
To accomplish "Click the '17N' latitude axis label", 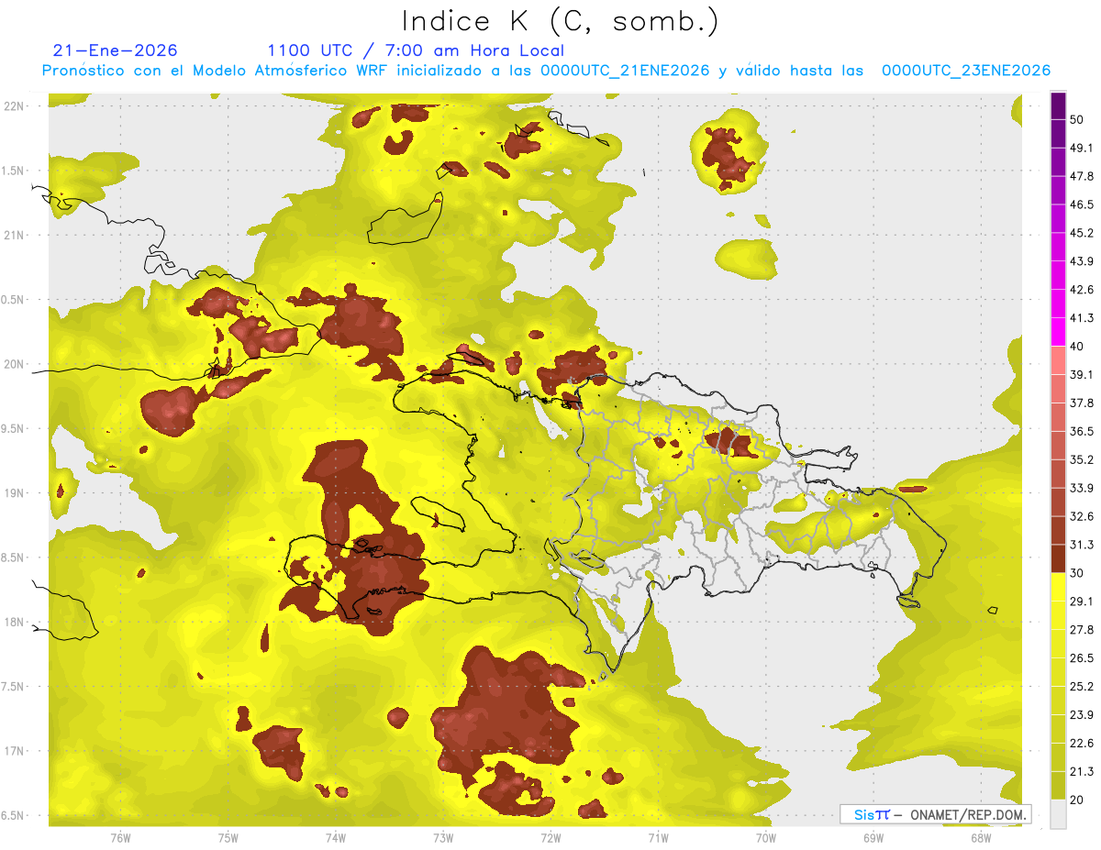I will (14, 752).
